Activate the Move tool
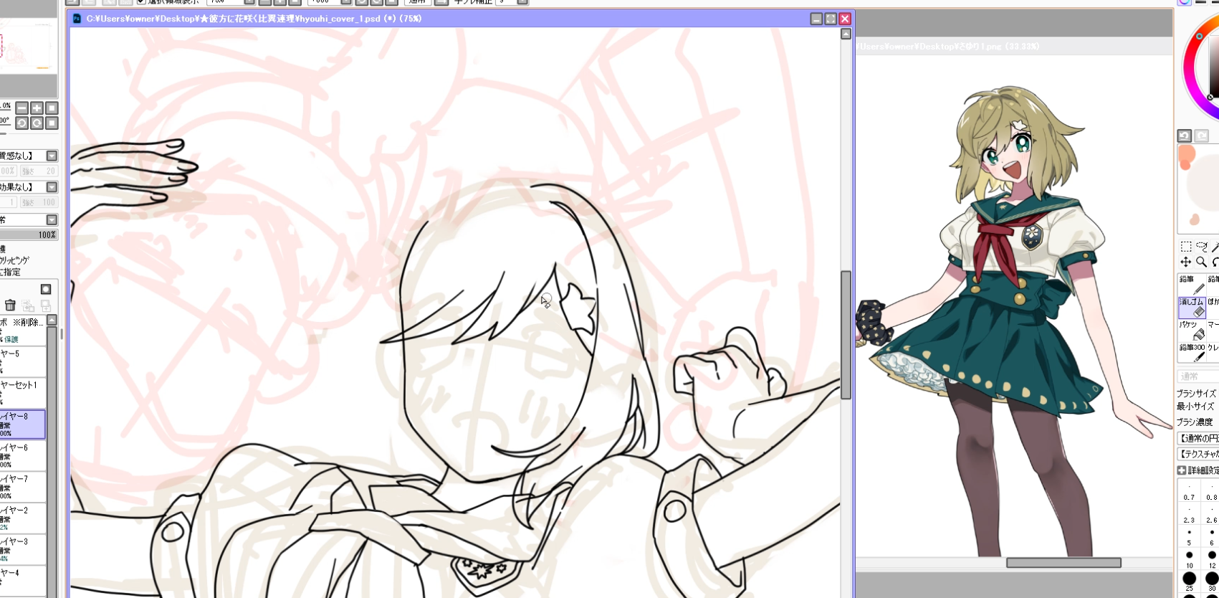 pyautogui.click(x=1186, y=262)
